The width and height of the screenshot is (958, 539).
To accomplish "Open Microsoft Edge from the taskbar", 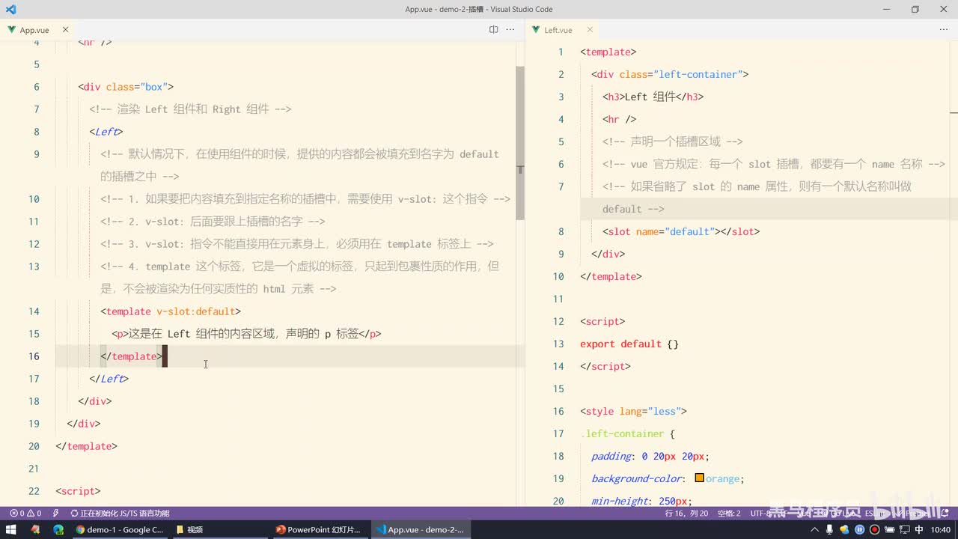I will click(58, 529).
